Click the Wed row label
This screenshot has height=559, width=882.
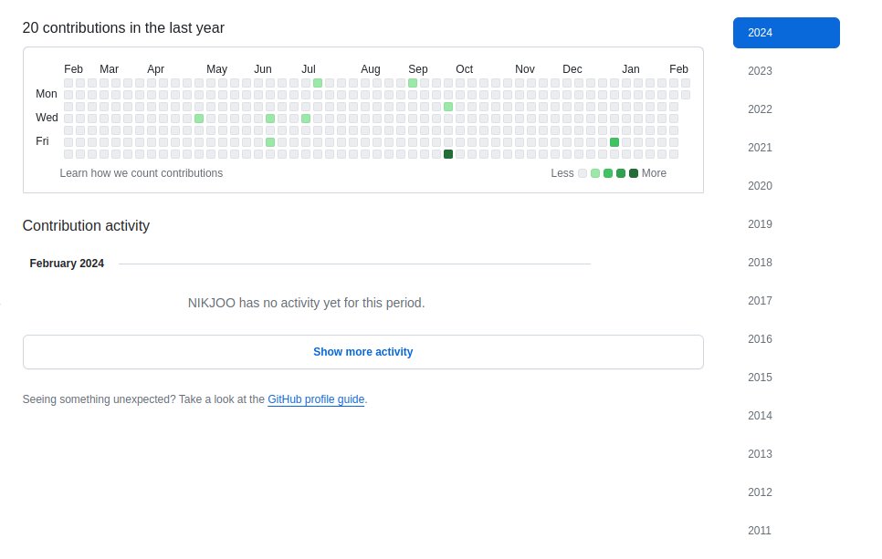coord(47,118)
